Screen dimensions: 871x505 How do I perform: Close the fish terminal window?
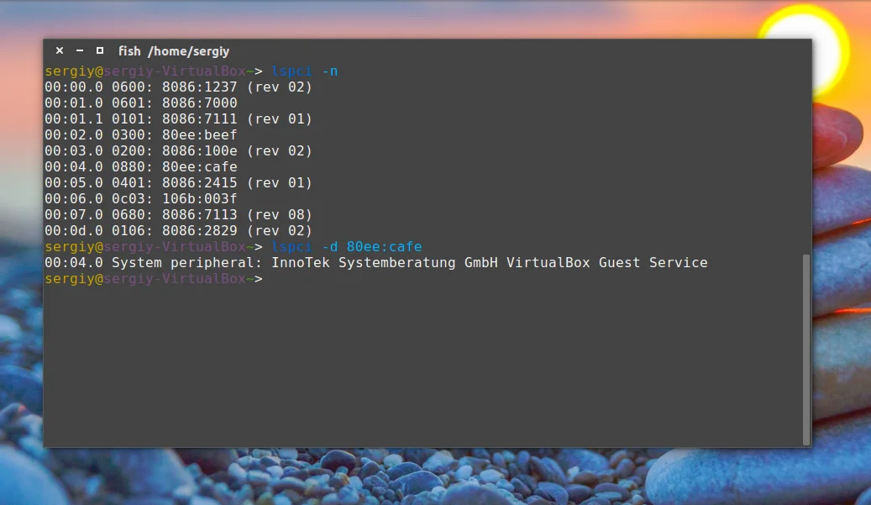click(x=60, y=50)
